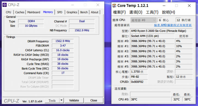Switch to the Mainboard tab
The height and width of the screenshot is (106, 198).
[x=34, y=12]
